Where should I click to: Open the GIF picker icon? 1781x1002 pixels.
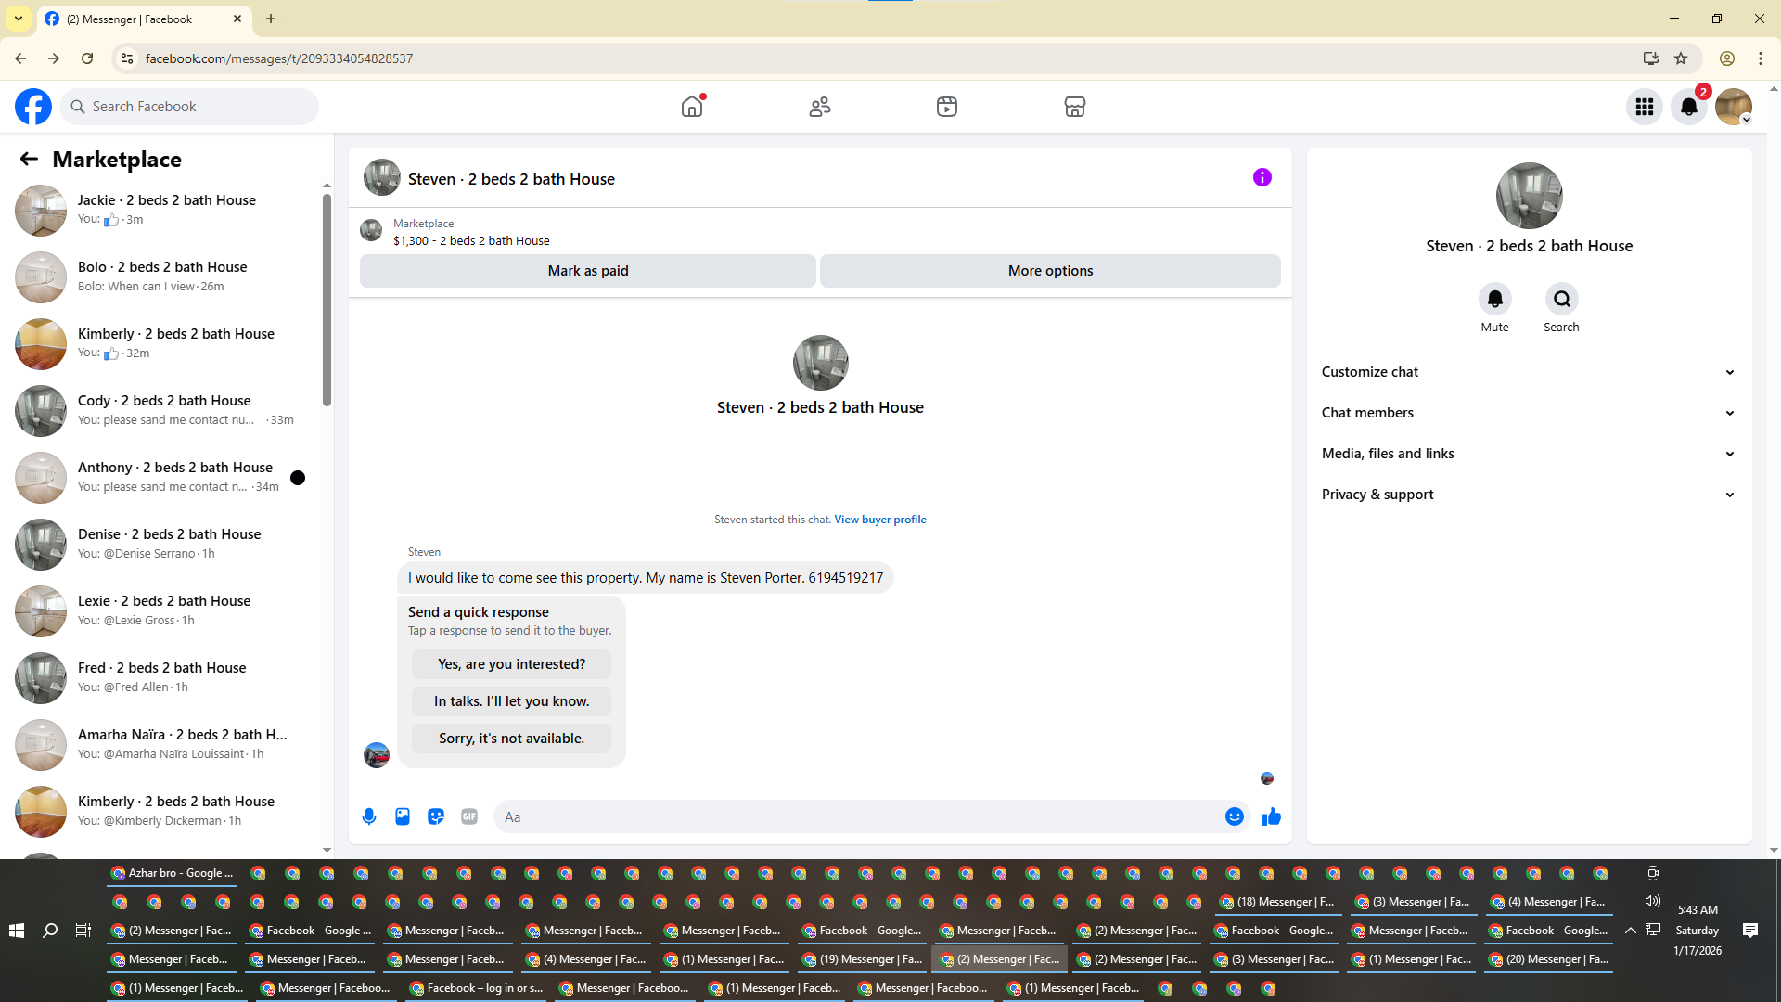click(469, 816)
